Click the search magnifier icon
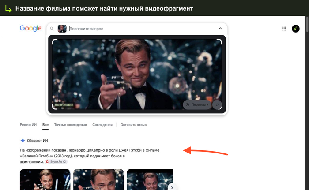309x190 pixels. coord(52,29)
